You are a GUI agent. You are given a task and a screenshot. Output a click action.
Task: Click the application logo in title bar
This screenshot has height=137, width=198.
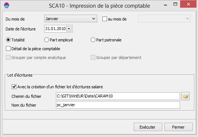pos(7,5)
